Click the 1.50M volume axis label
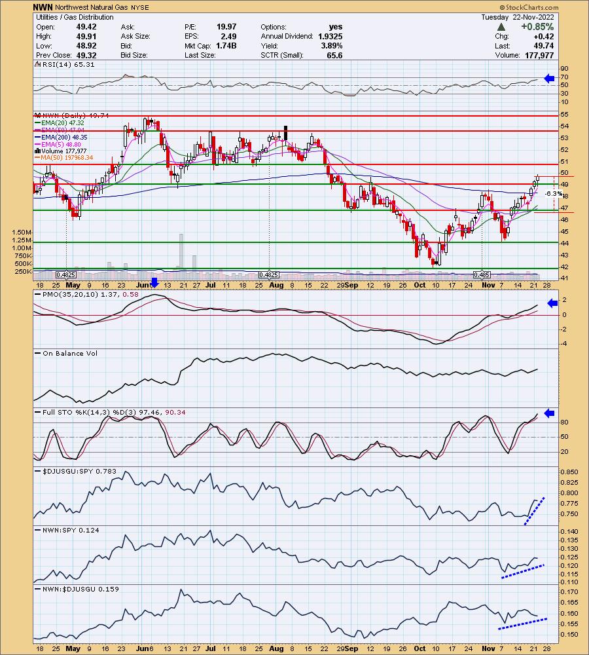589x655 pixels. pos(22,232)
